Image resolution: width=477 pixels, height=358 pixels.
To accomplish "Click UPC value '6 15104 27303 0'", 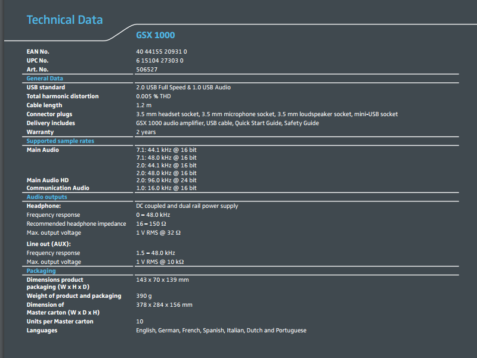I will point(160,61).
